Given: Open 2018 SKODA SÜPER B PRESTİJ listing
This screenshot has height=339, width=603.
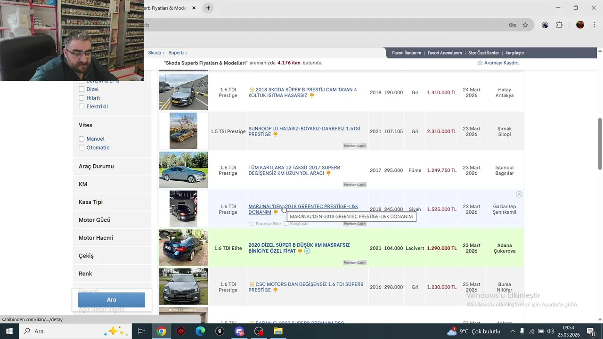Looking at the screenshot, I should [x=302, y=92].
